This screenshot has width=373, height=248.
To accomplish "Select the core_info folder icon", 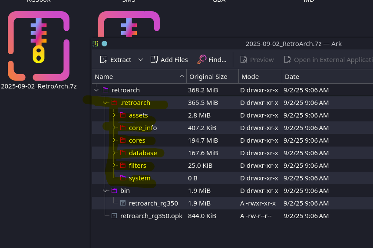I will coord(123,128).
